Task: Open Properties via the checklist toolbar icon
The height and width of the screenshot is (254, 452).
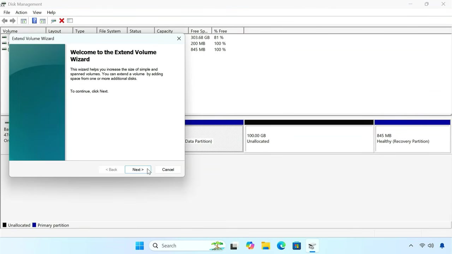Action: click(70, 21)
